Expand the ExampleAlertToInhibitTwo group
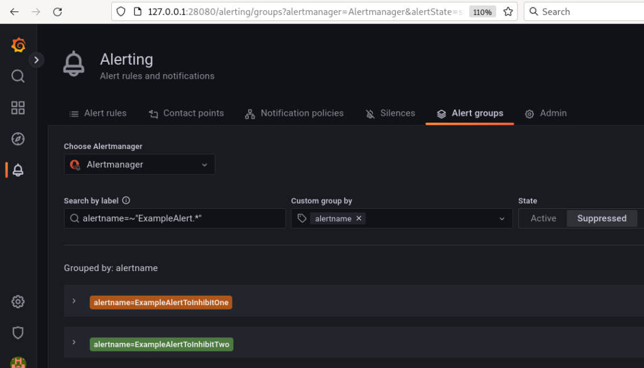This screenshot has width=644, height=368. (74, 342)
